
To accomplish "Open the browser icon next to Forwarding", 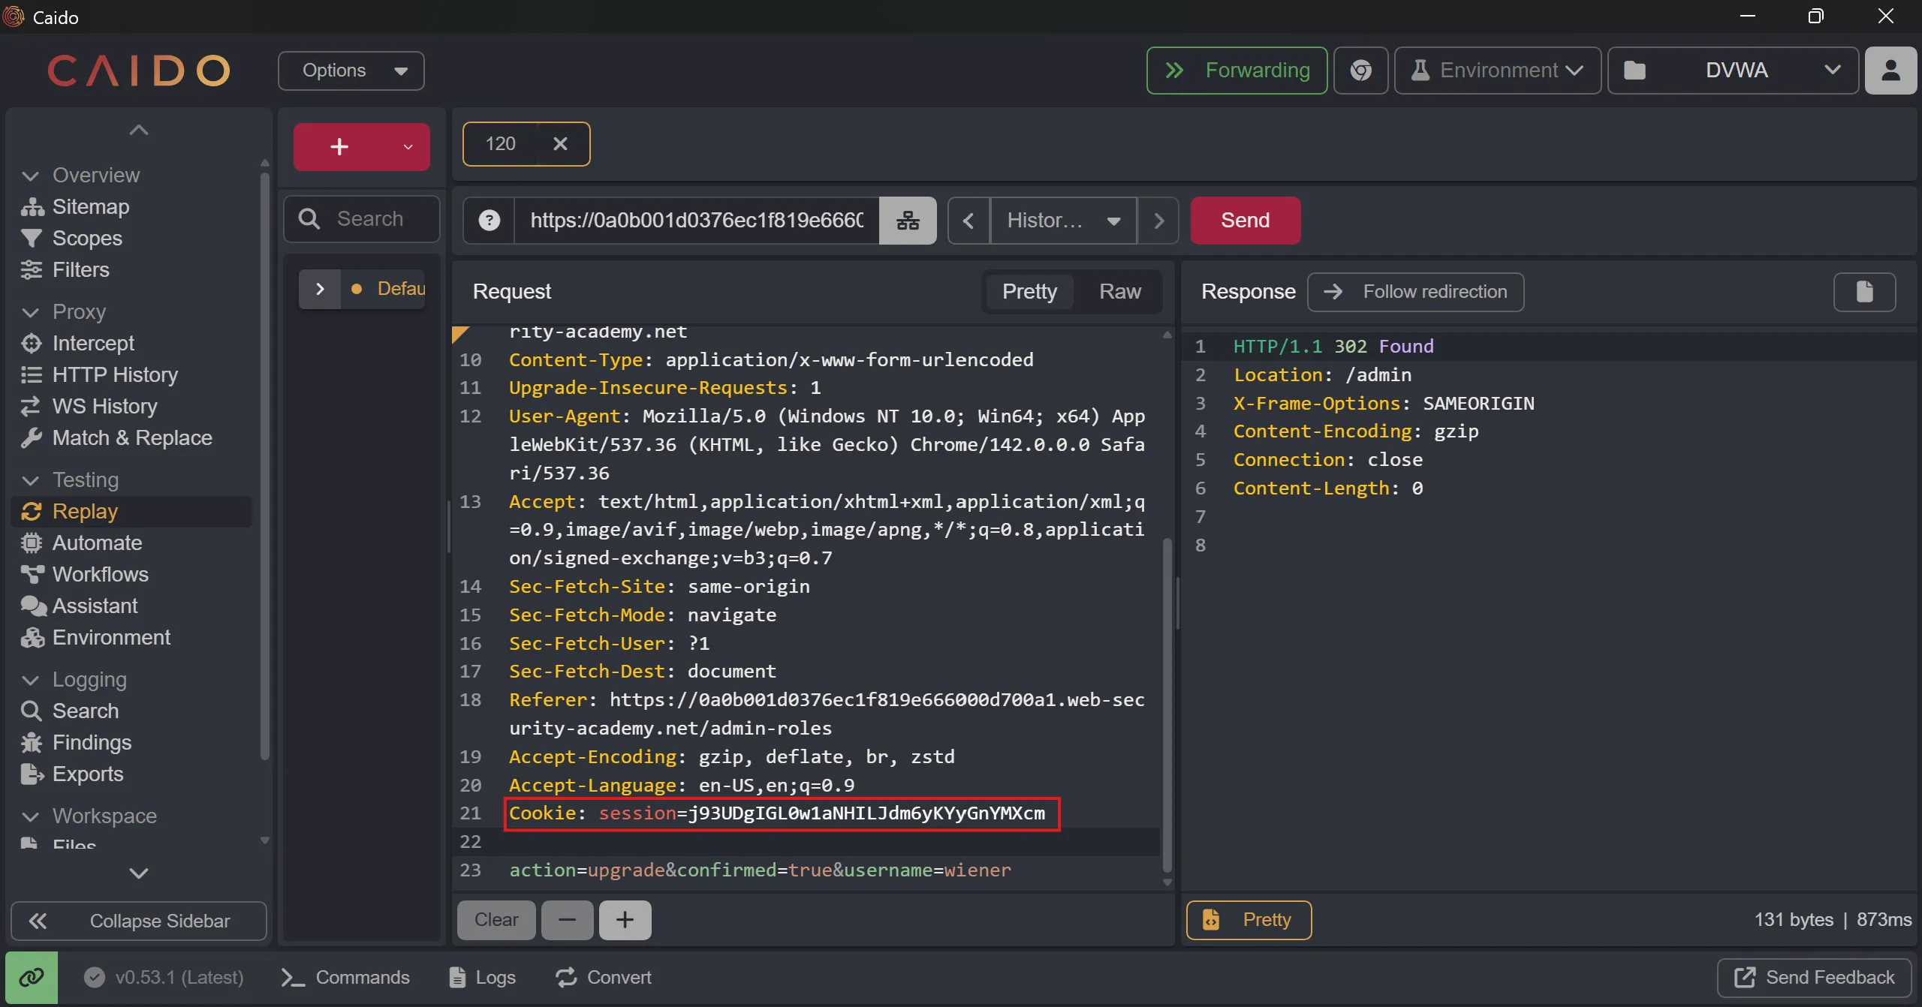I will [1360, 71].
